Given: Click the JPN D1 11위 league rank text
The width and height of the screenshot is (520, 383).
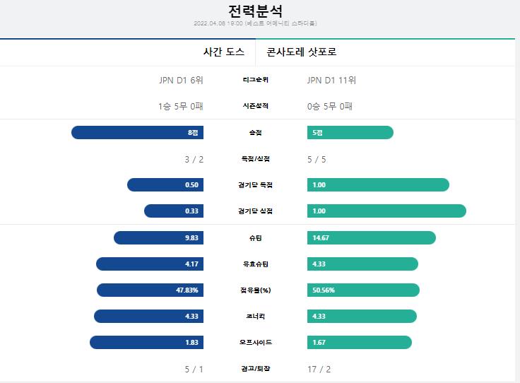Looking at the screenshot, I should coord(331,81).
